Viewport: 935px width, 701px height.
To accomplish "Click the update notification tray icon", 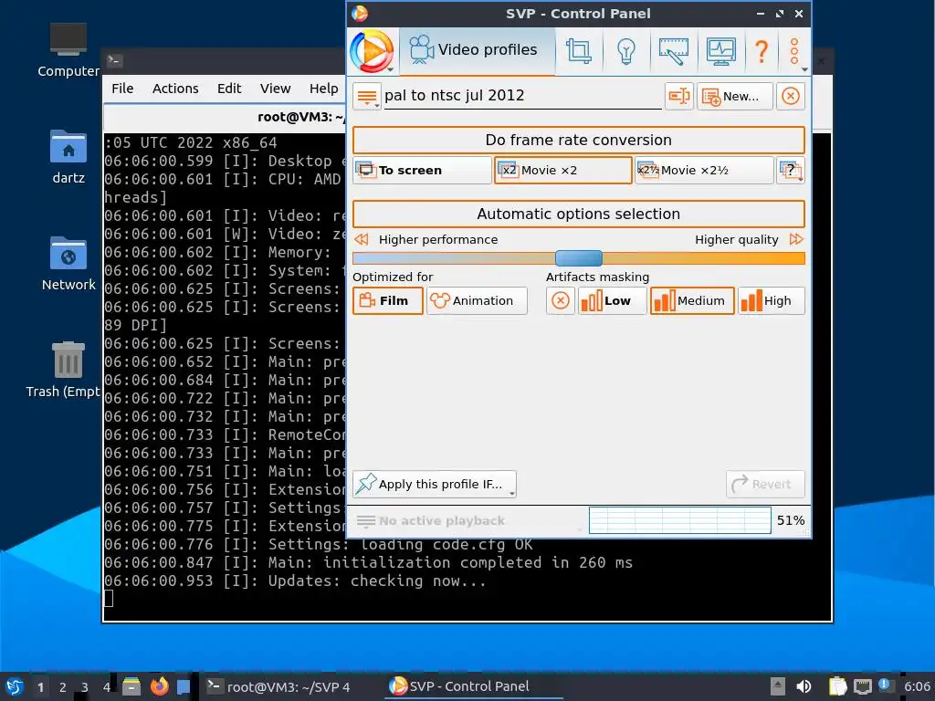I will [884, 685].
